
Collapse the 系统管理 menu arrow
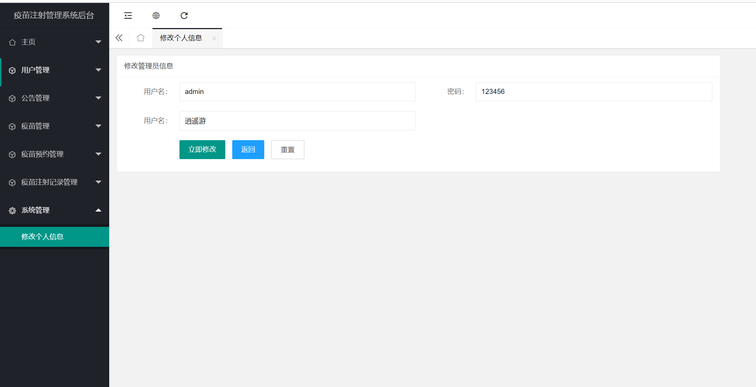[x=98, y=210]
